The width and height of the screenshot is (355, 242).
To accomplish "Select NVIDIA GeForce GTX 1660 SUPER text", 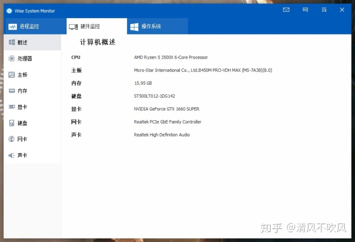I will 167,109.
